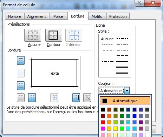This screenshot has width=163, height=137.
Task: Pick the brown color swatch
Action: tap(109, 110)
